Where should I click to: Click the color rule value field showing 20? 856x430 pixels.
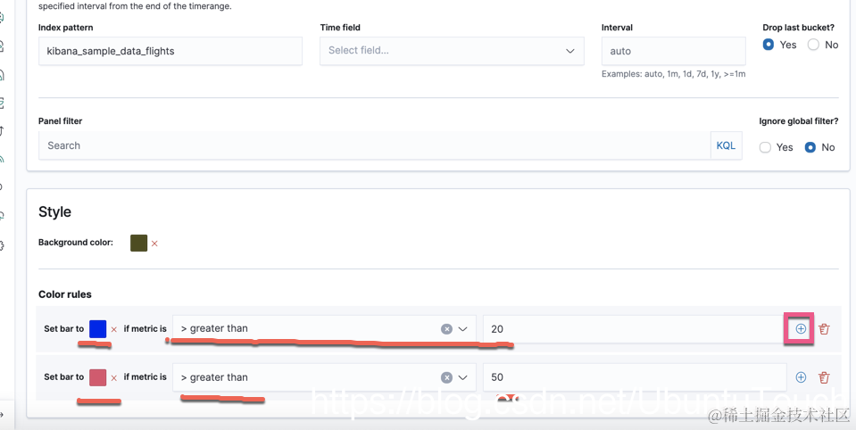[x=635, y=329]
